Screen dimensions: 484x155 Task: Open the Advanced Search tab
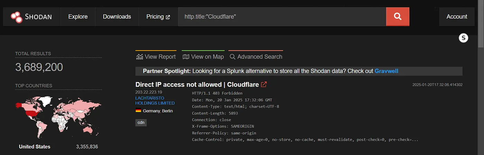[x=256, y=56]
